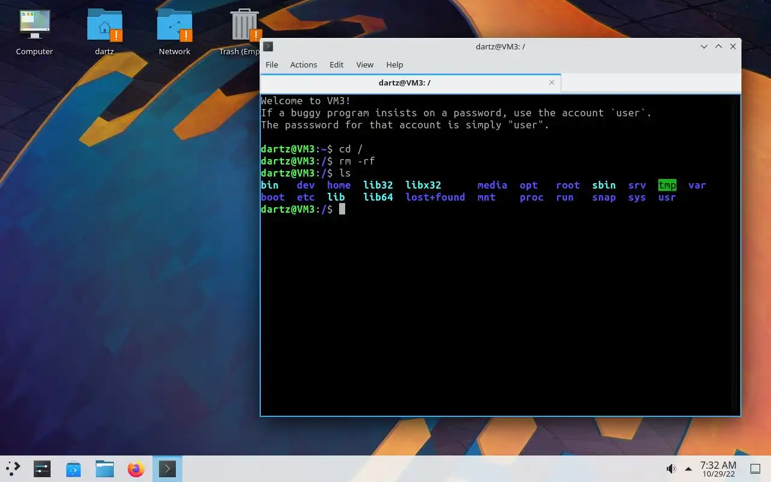This screenshot has width=771, height=482.
Task: Click the 'rm -rf' command line text
Action: coord(357,161)
